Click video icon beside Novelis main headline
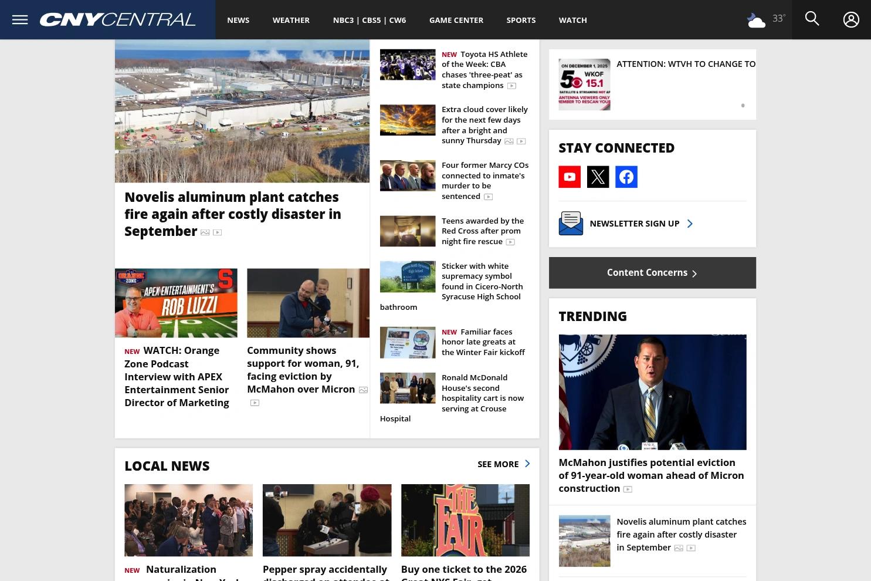Viewport: 871px width, 581px height. pyautogui.click(x=217, y=232)
